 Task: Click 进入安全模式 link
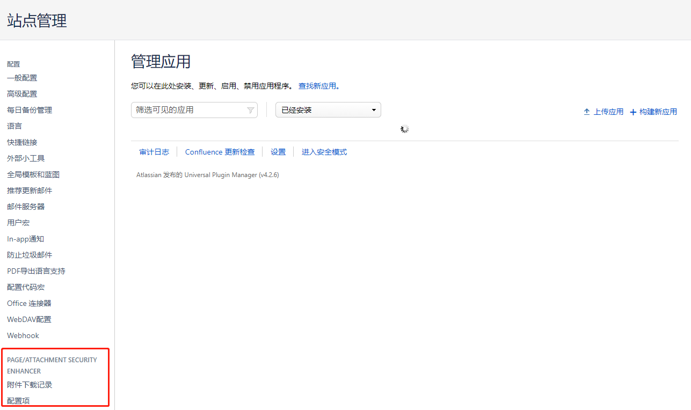tap(324, 152)
